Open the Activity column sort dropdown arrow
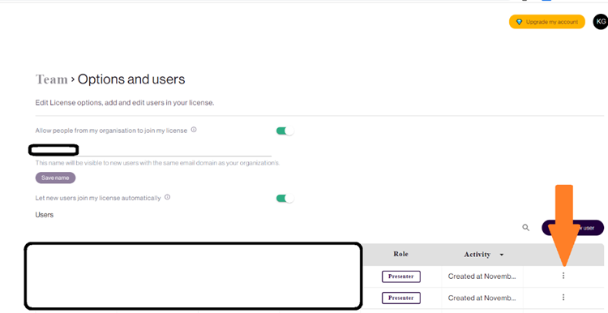Viewport: 608px width, 313px height. [x=502, y=255]
